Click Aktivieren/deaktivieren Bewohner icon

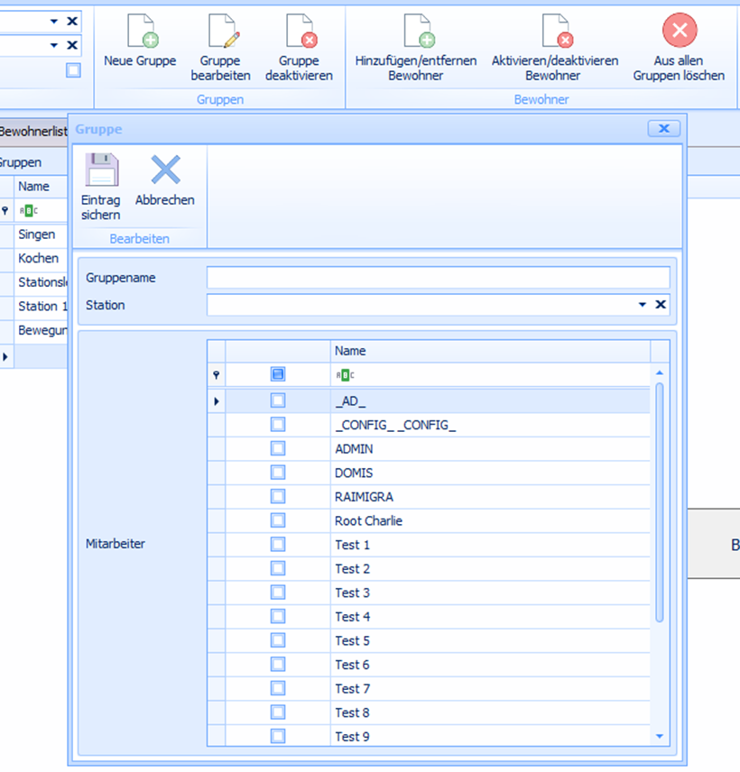pyautogui.click(x=554, y=32)
